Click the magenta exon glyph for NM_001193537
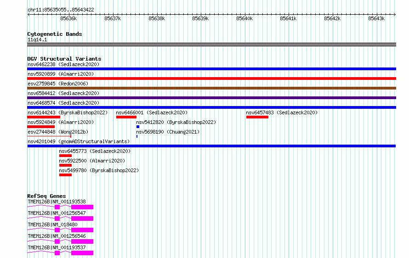Screen dimensions: 409x258 pos(82,253)
